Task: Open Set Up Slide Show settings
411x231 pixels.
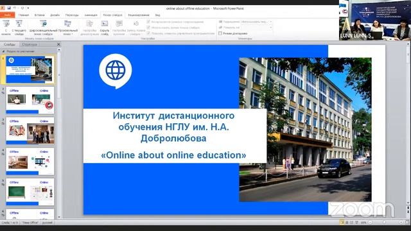Action: tap(89, 28)
